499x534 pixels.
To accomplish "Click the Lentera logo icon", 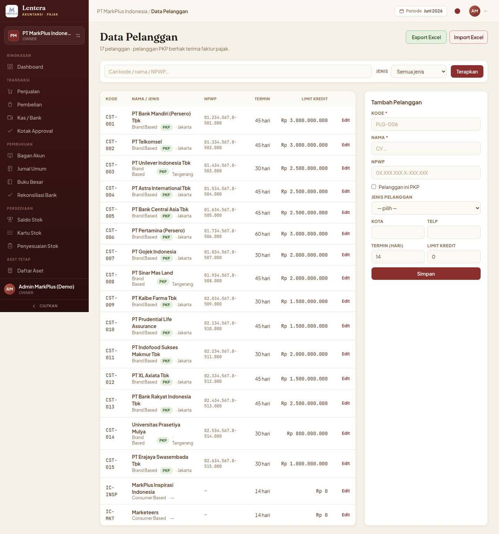I will [x=12, y=11].
